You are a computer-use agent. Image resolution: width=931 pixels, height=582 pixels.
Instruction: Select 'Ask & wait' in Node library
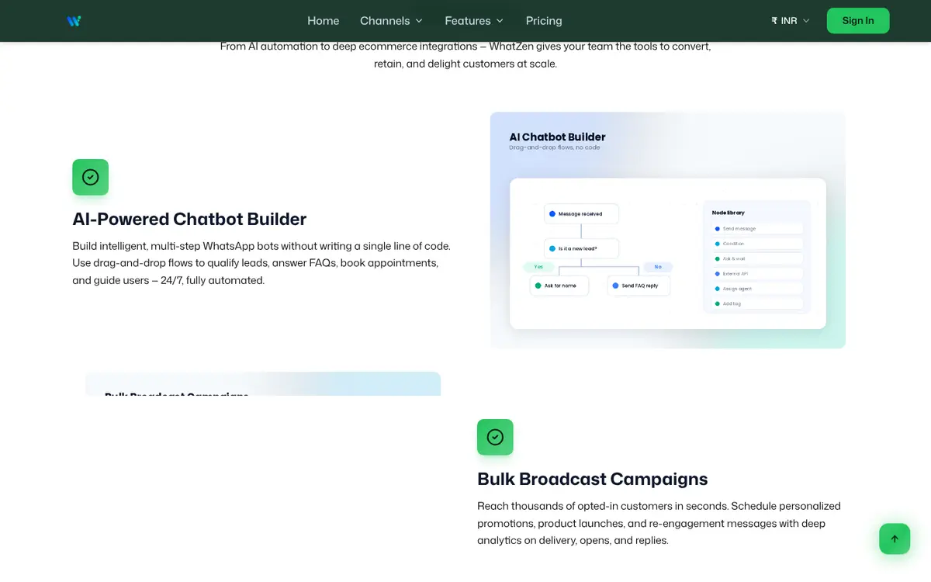[x=757, y=258]
